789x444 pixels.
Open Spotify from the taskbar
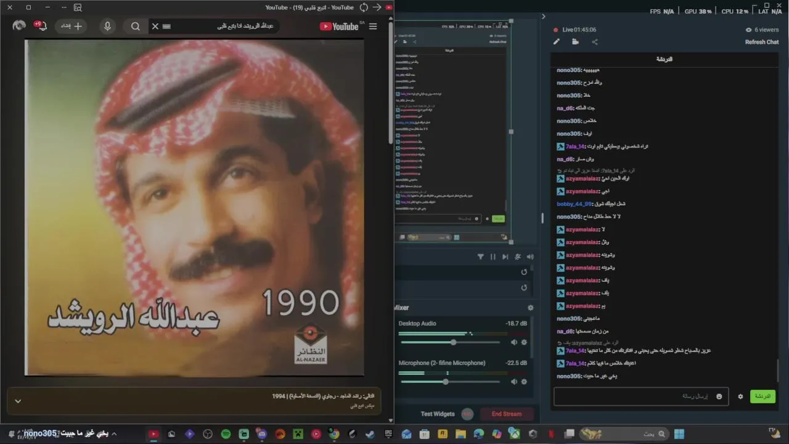pos(226,434)
